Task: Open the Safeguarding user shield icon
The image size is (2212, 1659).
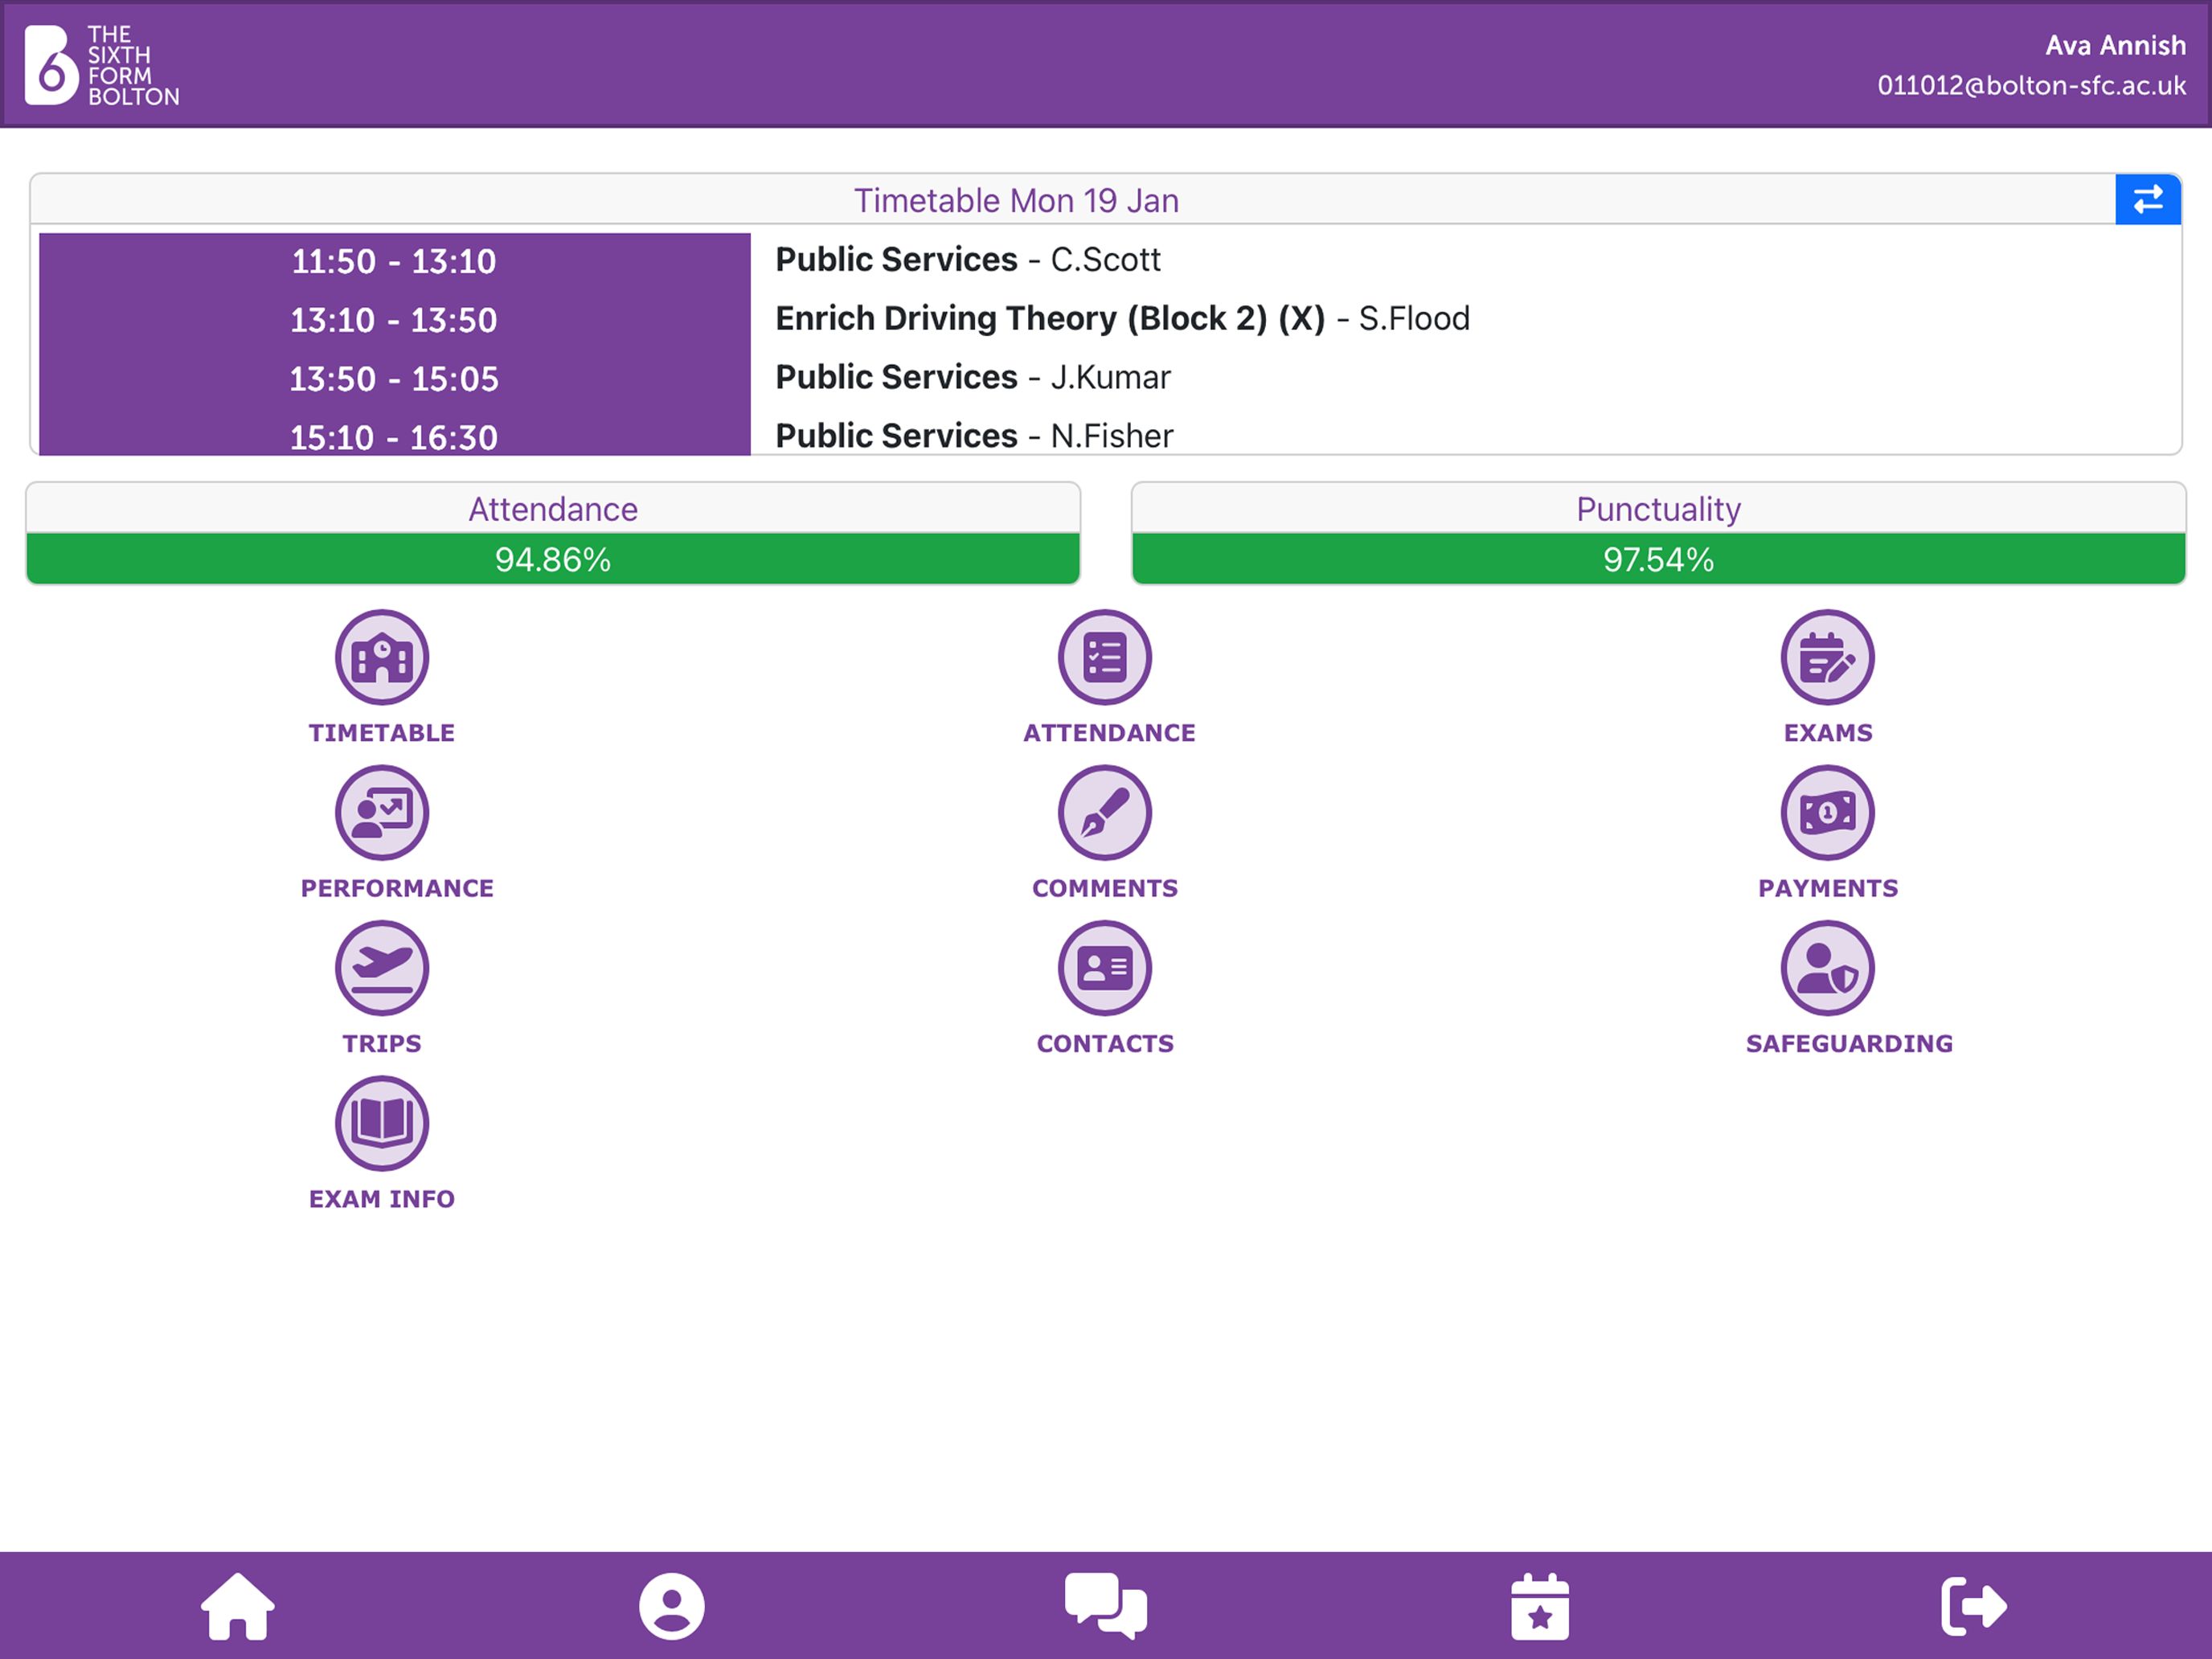Action: 1827,967
